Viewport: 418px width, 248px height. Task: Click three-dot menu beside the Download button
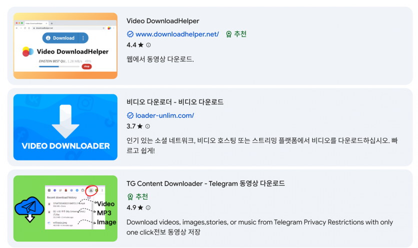point(83,38)
